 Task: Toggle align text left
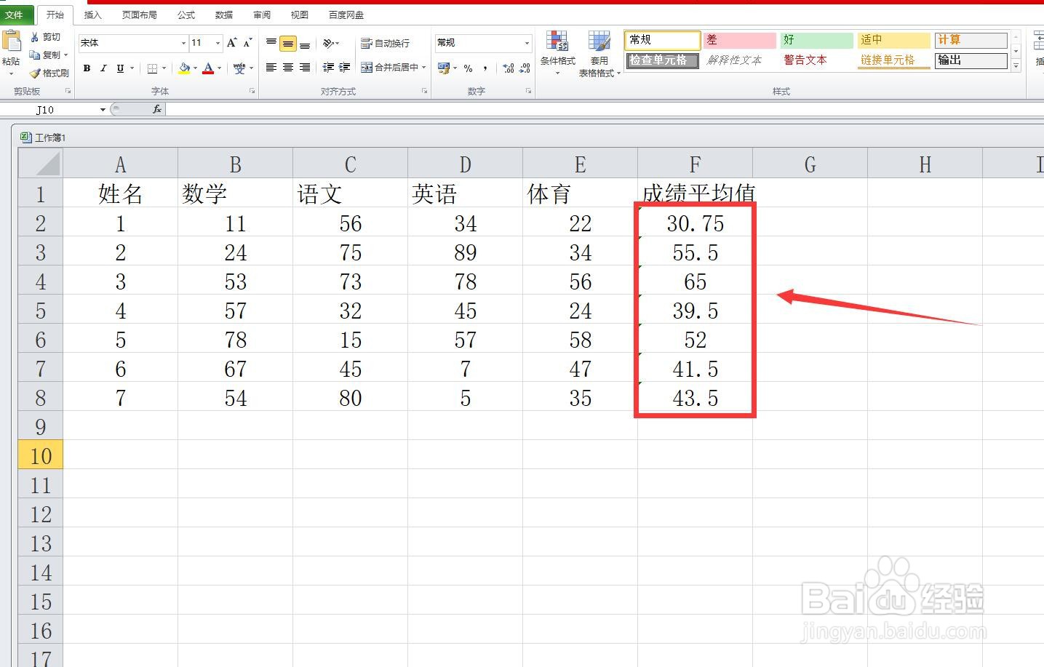click(x=271, y=68)
